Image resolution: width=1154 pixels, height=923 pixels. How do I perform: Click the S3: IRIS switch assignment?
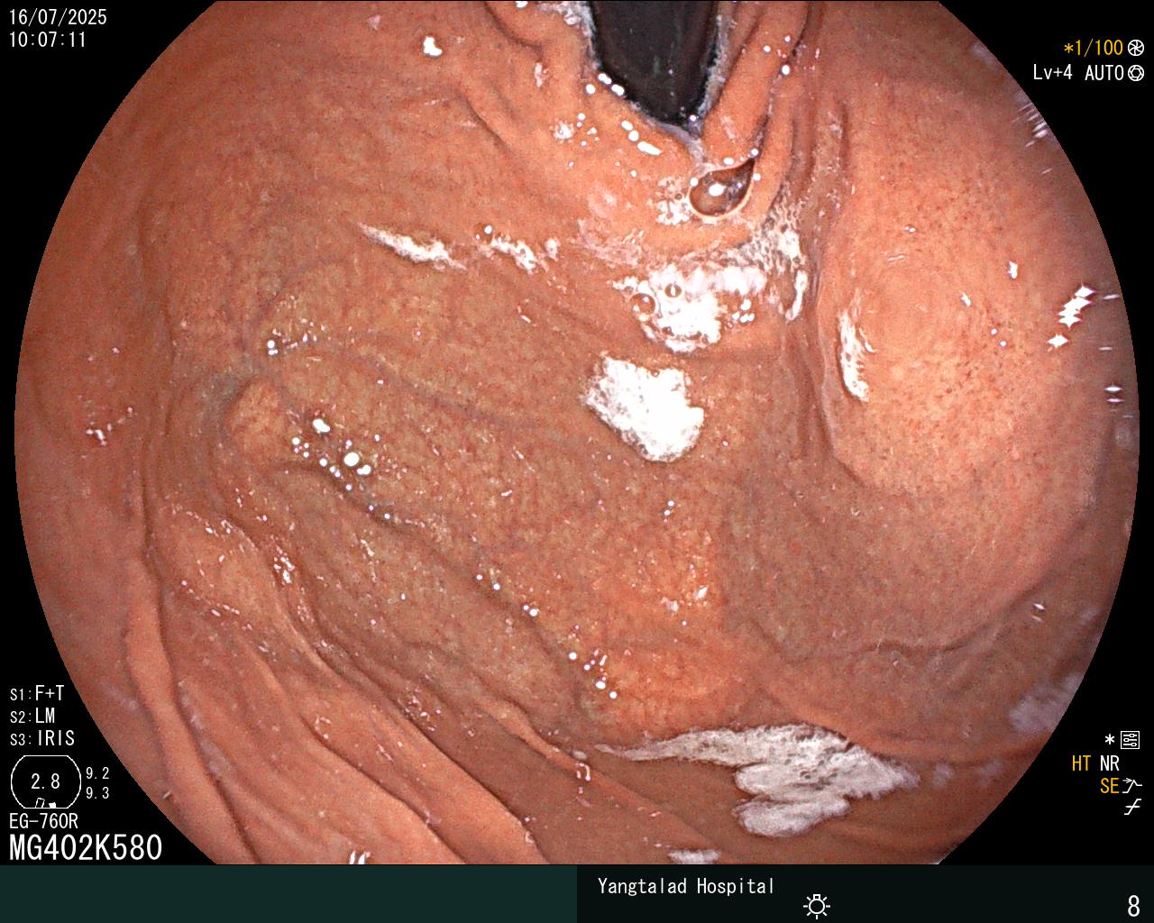tap(42, 739)
